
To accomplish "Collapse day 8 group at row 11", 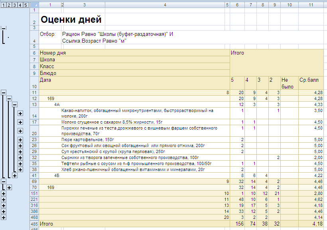I will (x=4, y=92).
